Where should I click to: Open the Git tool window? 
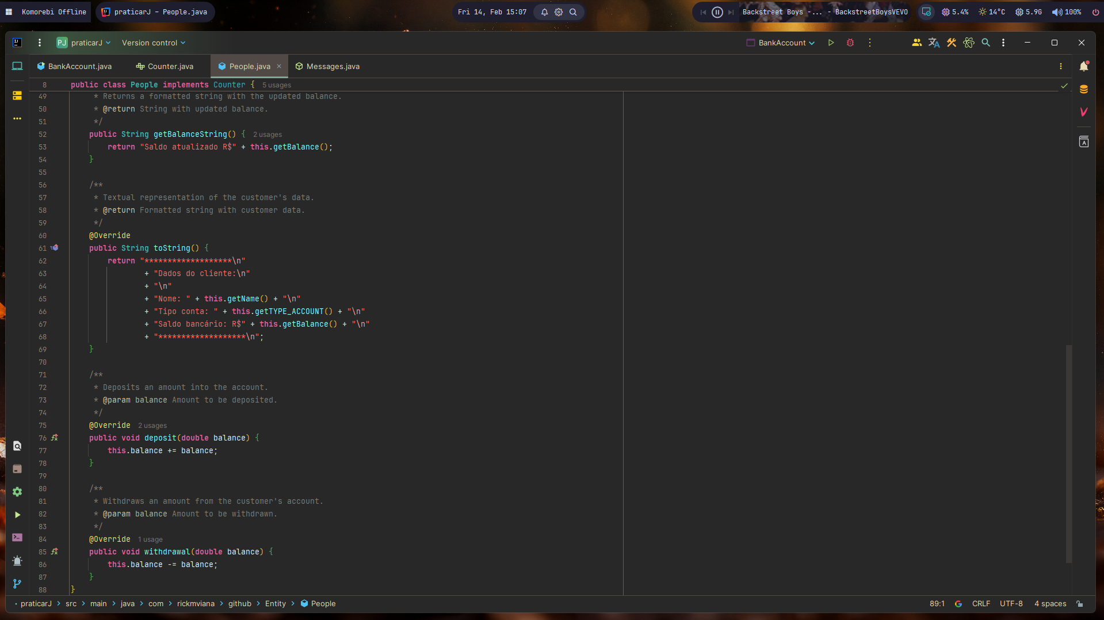point(17,584)
